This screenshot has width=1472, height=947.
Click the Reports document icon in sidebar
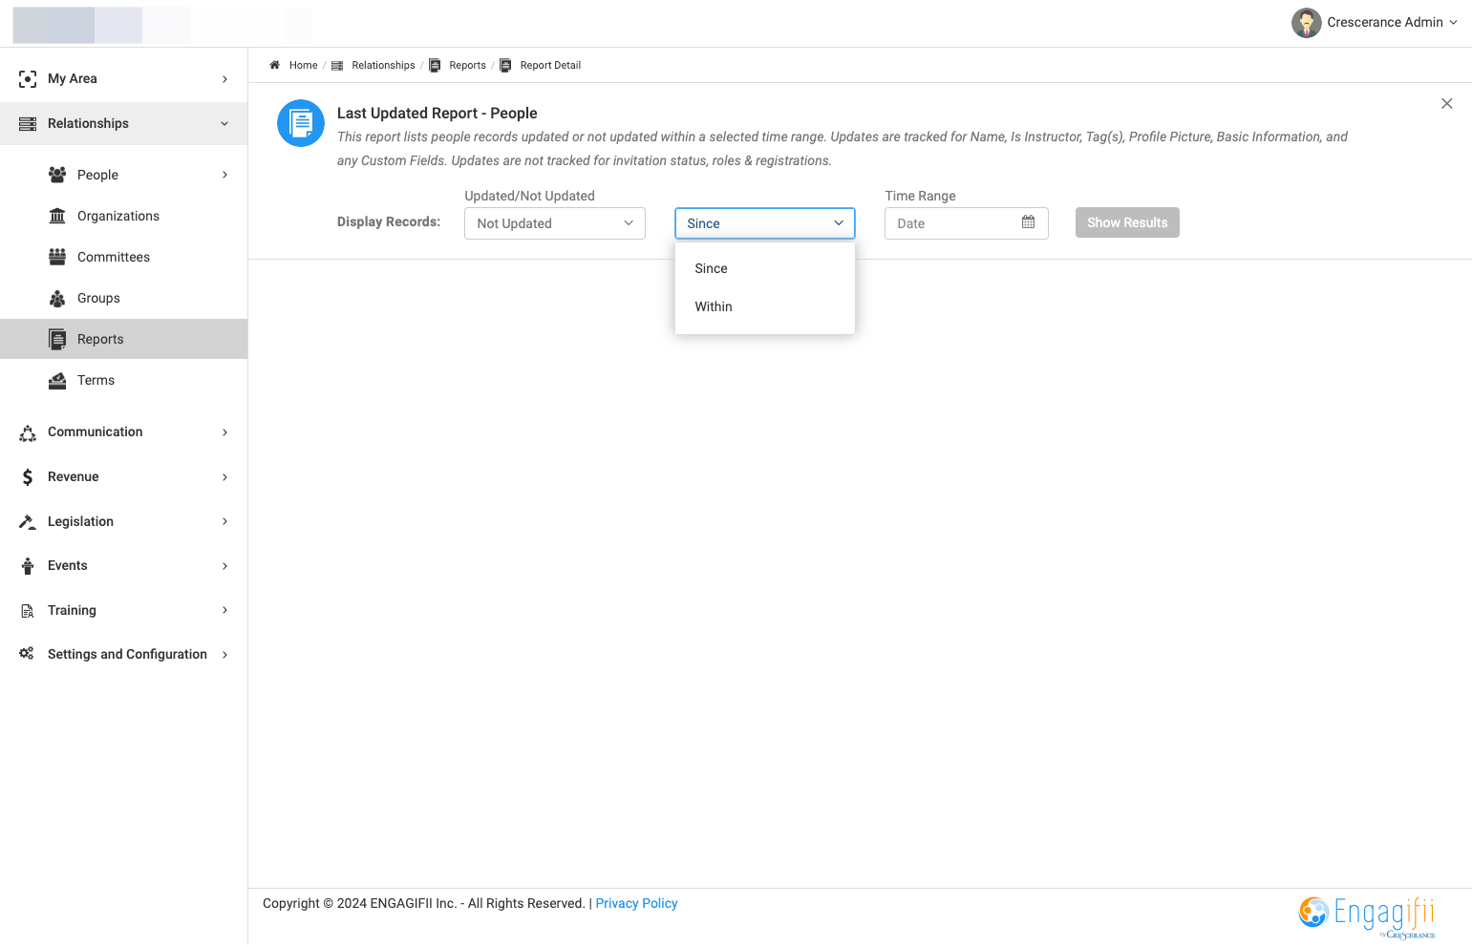57,339
